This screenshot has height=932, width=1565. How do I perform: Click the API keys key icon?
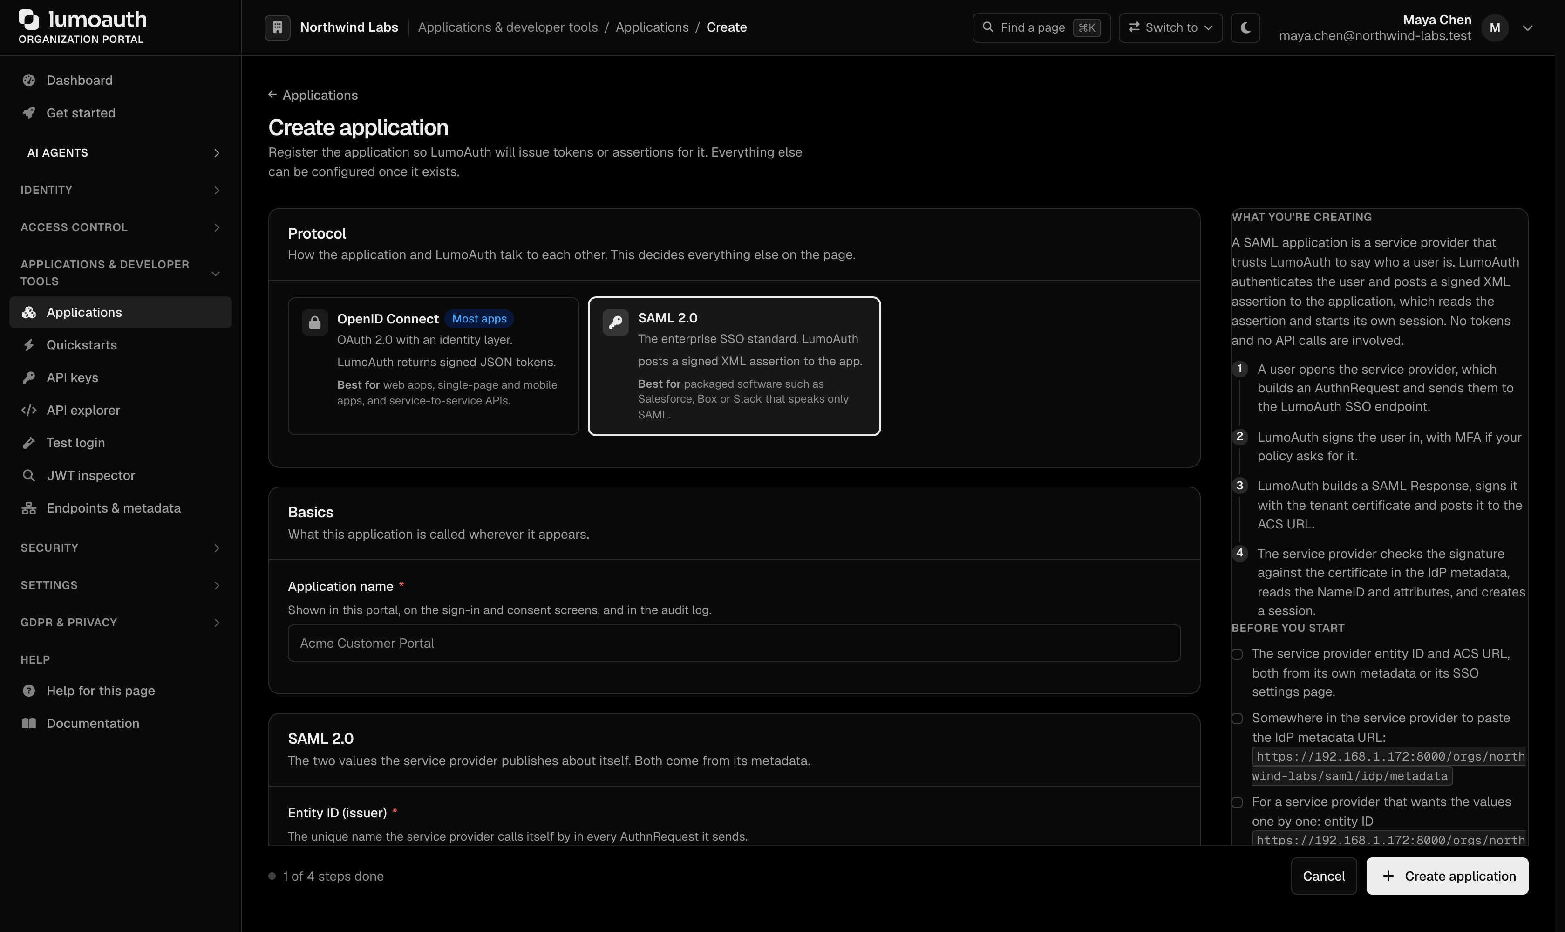(29, 377)
